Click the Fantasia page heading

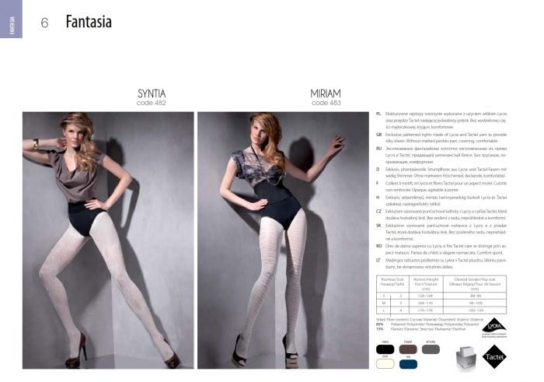[x=89, y=22]
